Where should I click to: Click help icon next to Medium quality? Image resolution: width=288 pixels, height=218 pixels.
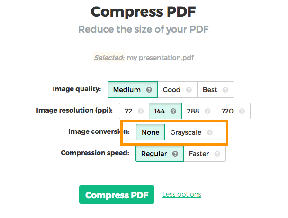click(149, 90)
